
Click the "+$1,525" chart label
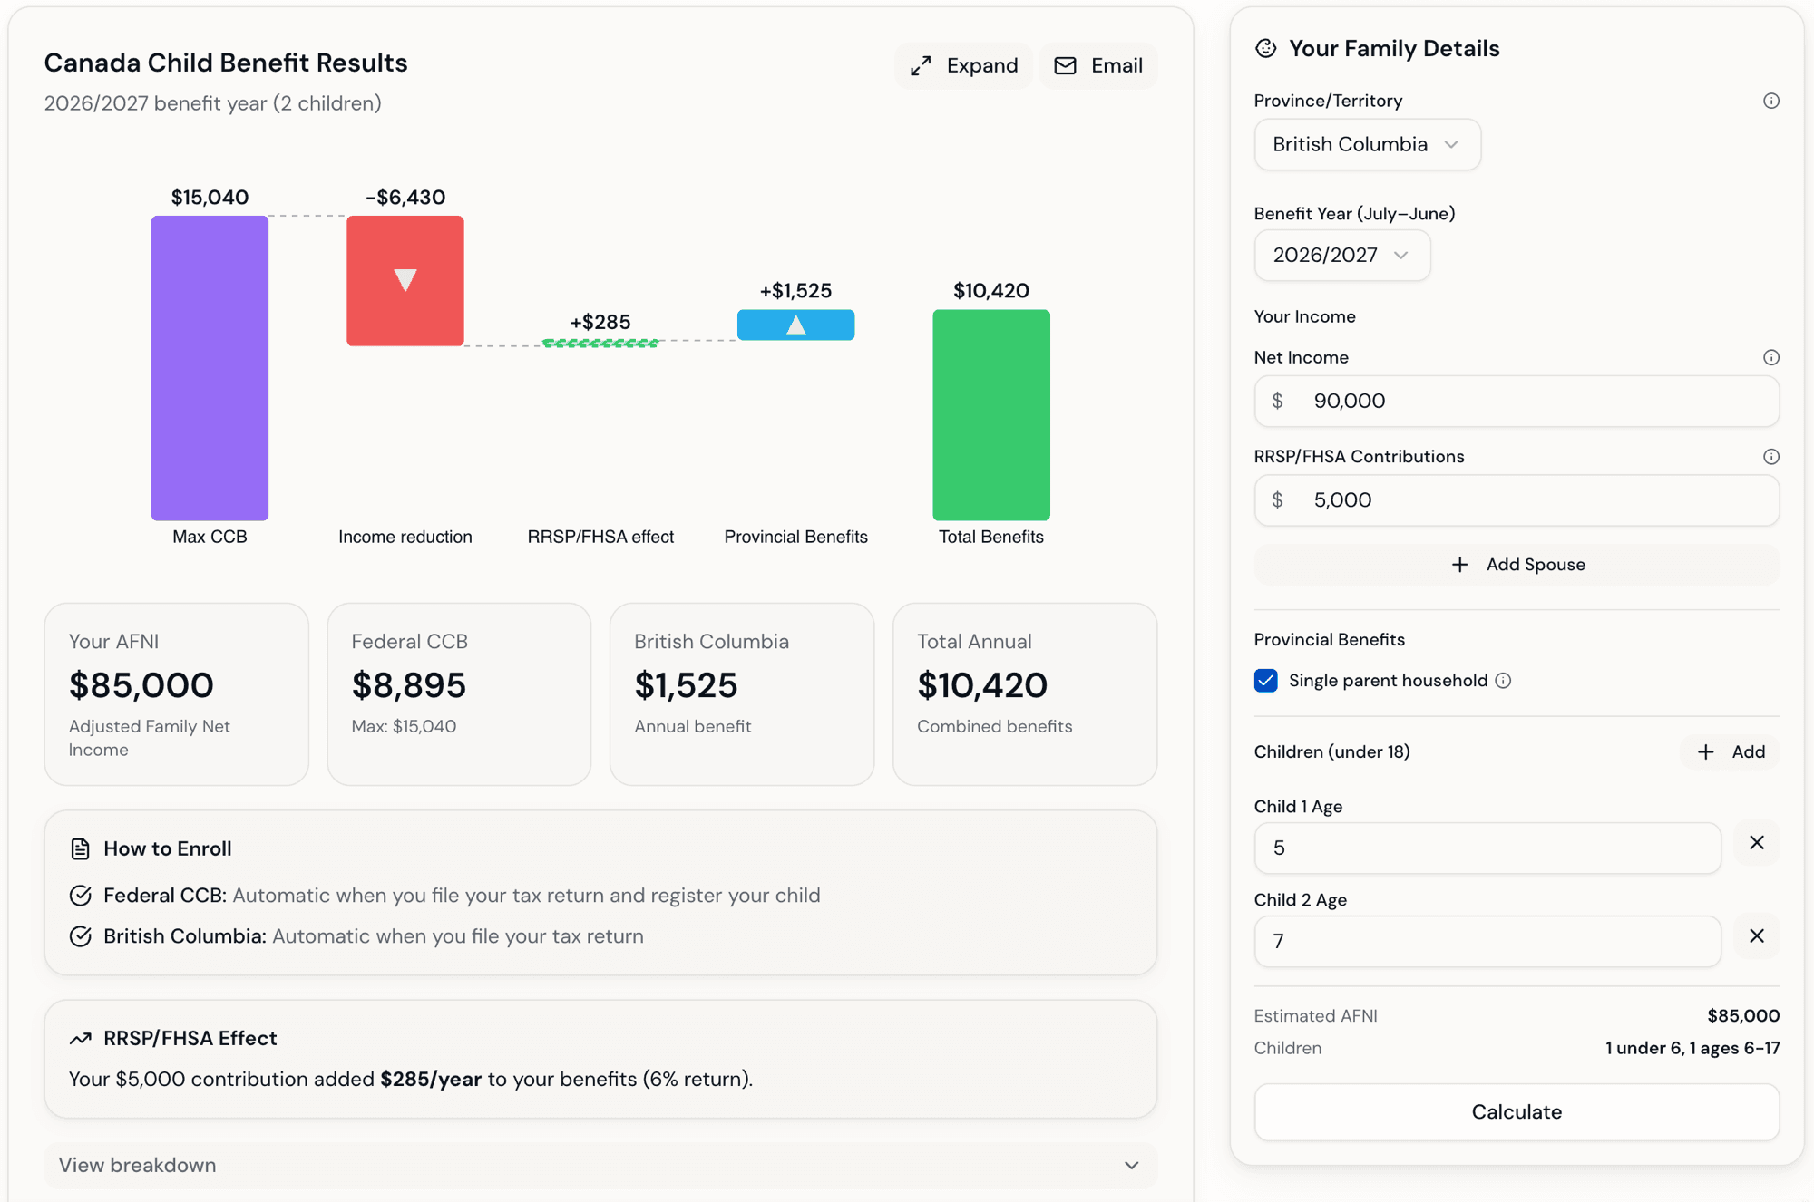coord(795,290)
